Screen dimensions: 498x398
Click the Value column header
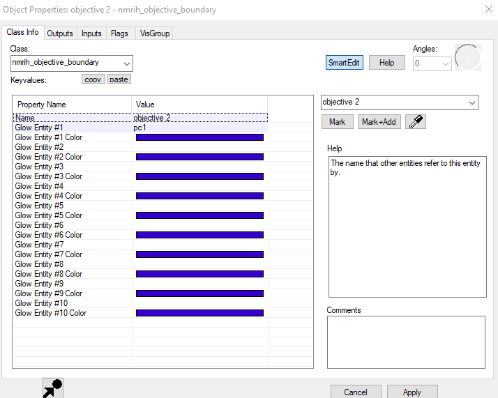click(x=199, y=105)
